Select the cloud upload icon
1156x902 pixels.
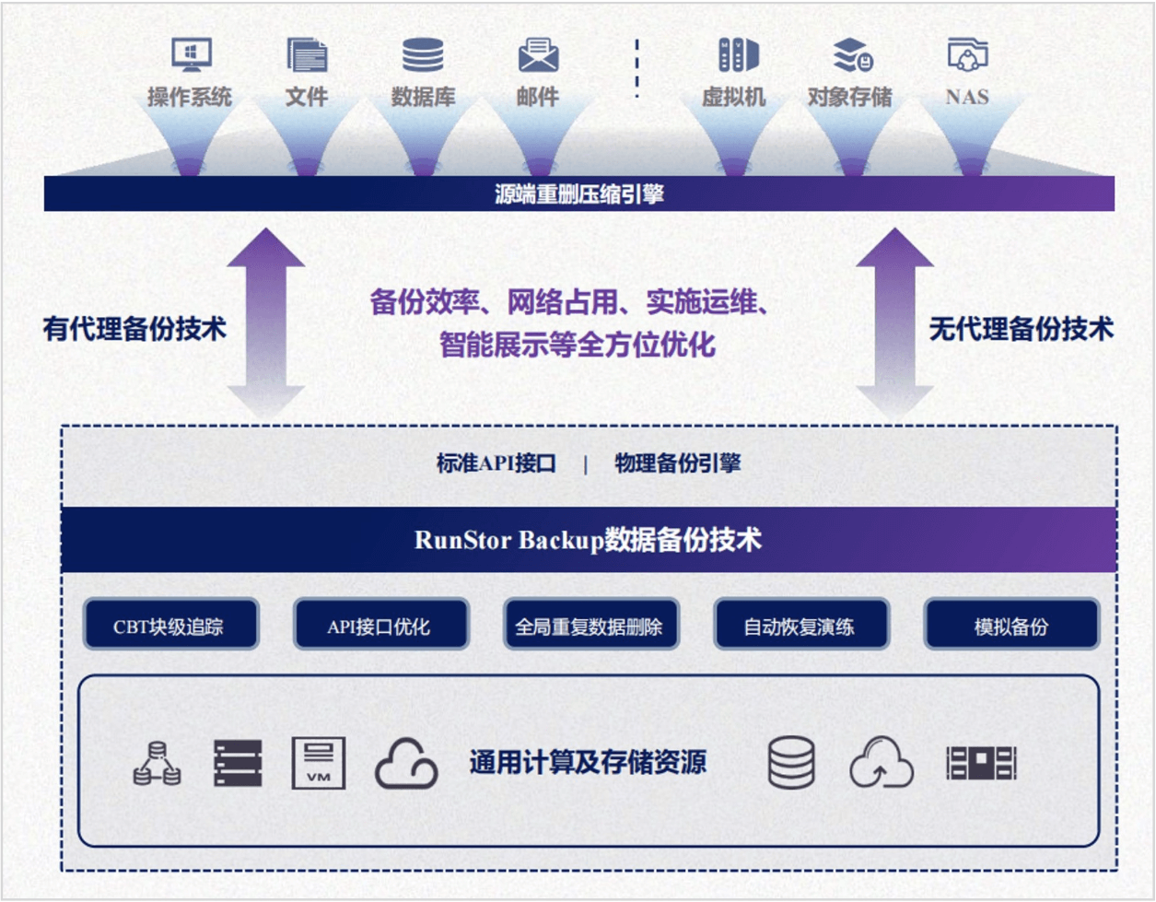point(881,763)
